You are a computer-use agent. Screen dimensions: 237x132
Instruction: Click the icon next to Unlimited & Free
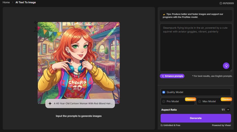(162, 125)
